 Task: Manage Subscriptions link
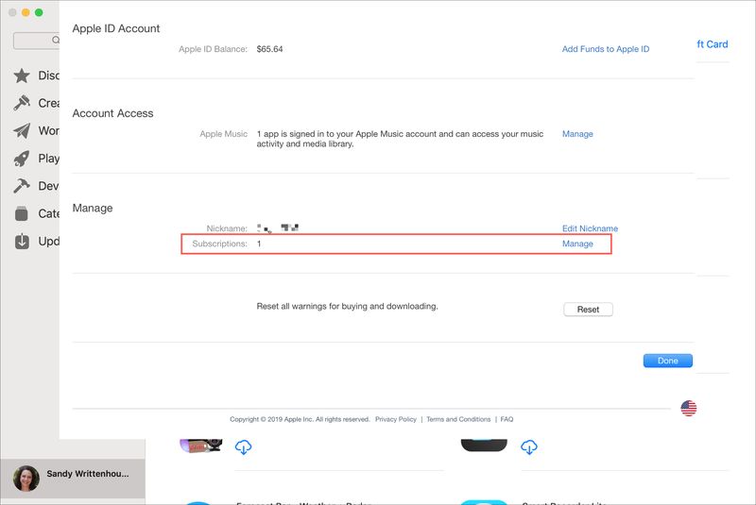tap(577, 244)
